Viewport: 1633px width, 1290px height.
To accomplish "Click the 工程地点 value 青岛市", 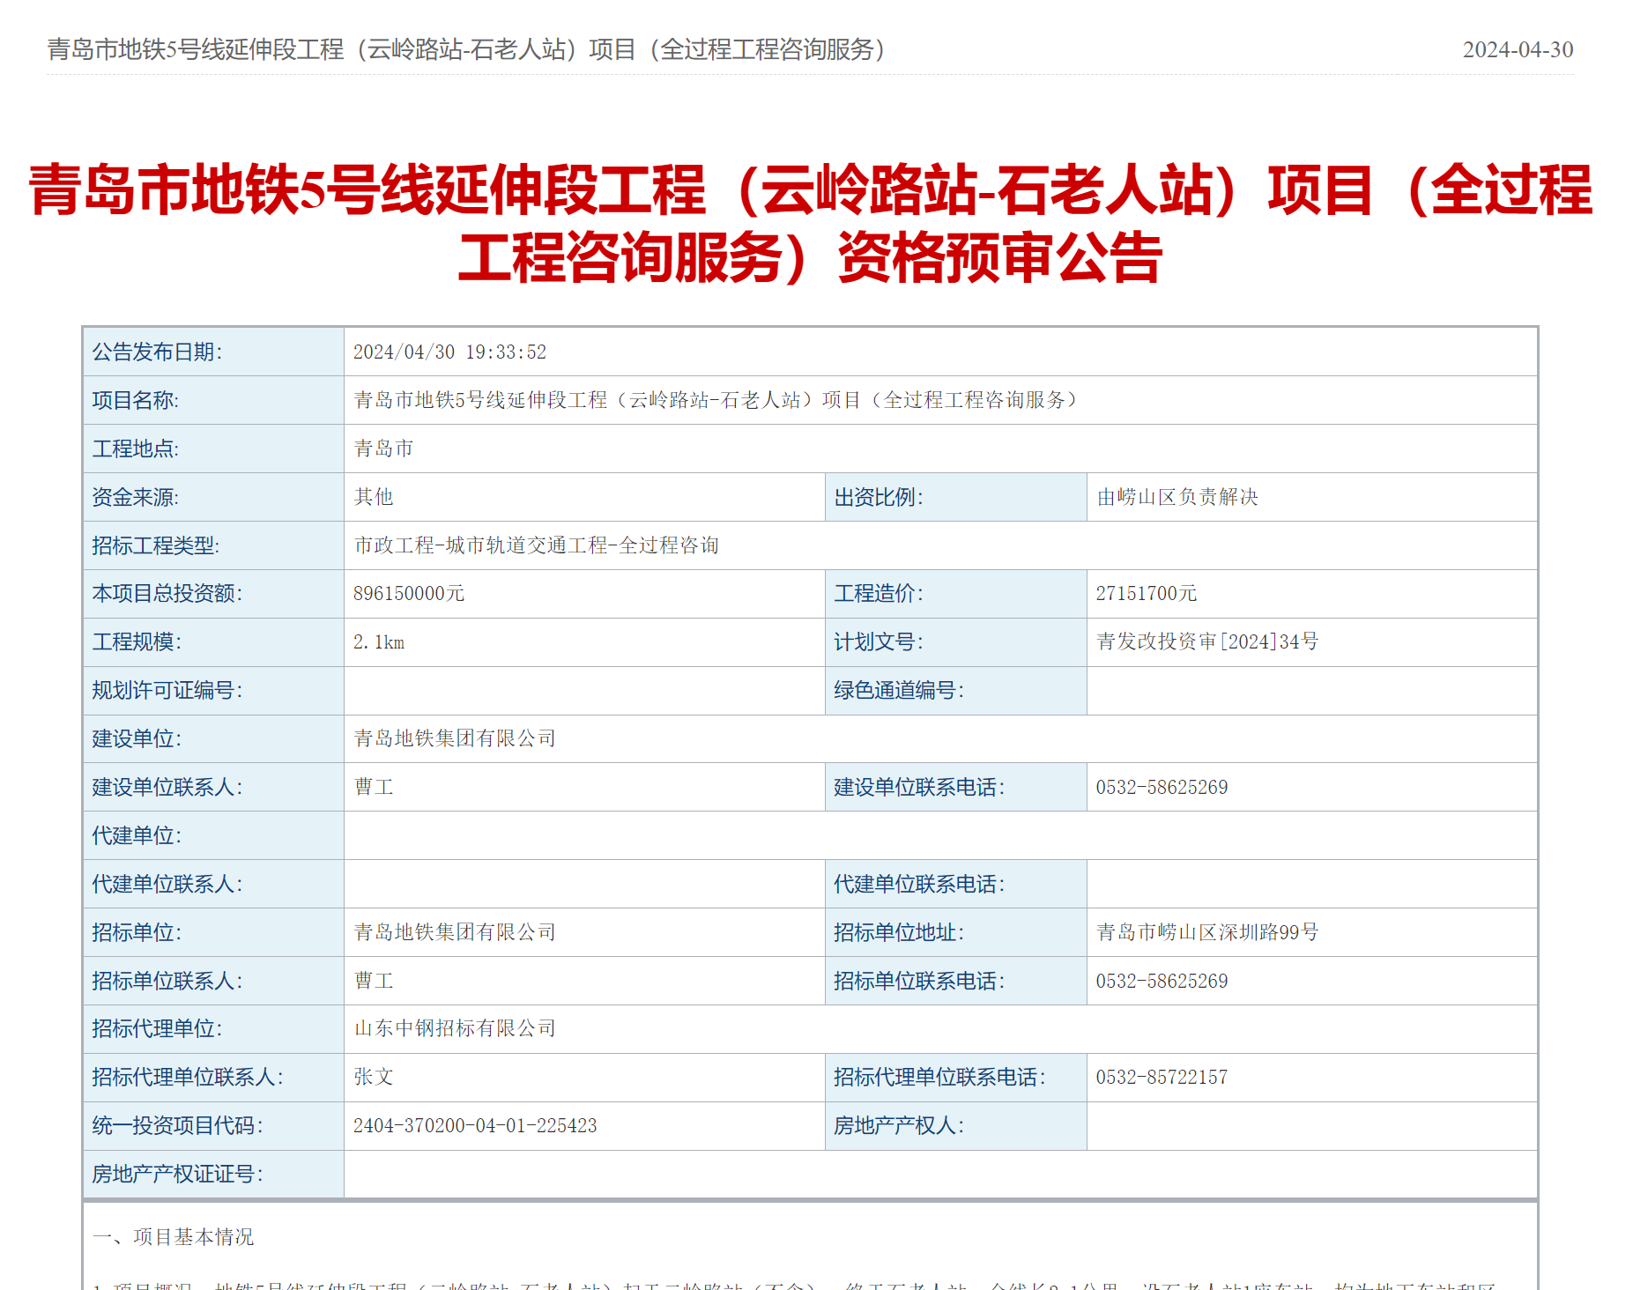I will click(x=383, y=449).
